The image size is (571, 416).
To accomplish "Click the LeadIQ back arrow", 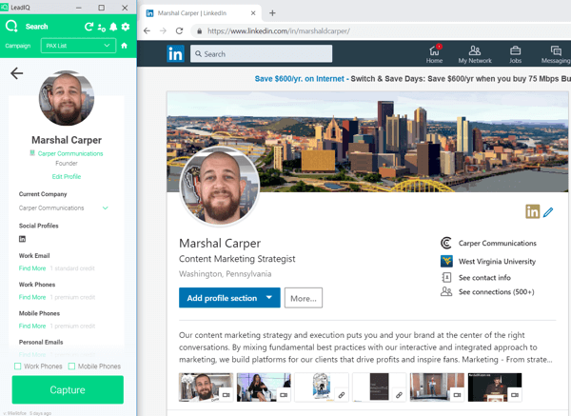I will [17, 73].
